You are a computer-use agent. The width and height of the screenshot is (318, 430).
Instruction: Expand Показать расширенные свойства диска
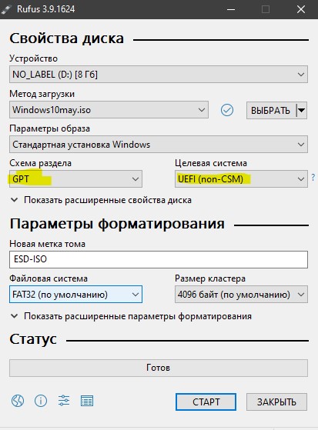click(x=101, y=200)
